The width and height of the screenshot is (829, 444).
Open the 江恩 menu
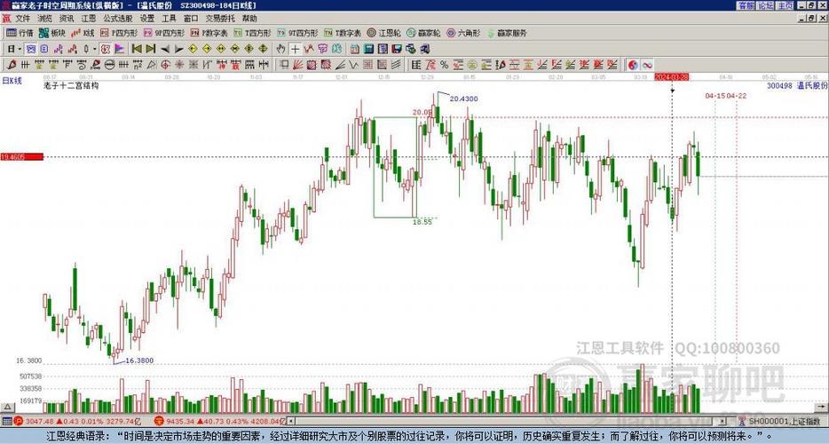coord(88,19)
